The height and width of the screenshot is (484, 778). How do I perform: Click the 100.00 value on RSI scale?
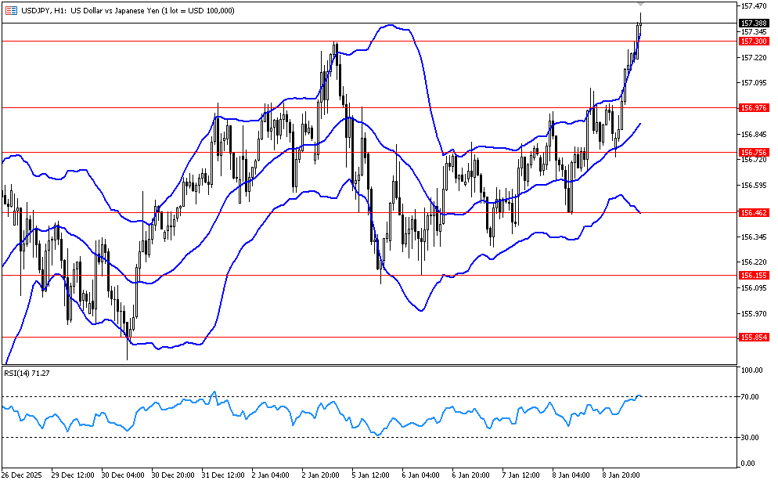[x=752, y=370]
